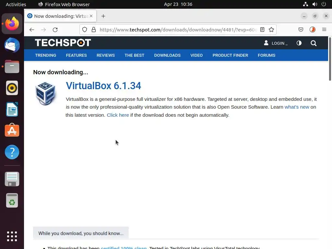Launch Firefox from the dock
Screen dimensions: 332x249
tap(12, 24)
